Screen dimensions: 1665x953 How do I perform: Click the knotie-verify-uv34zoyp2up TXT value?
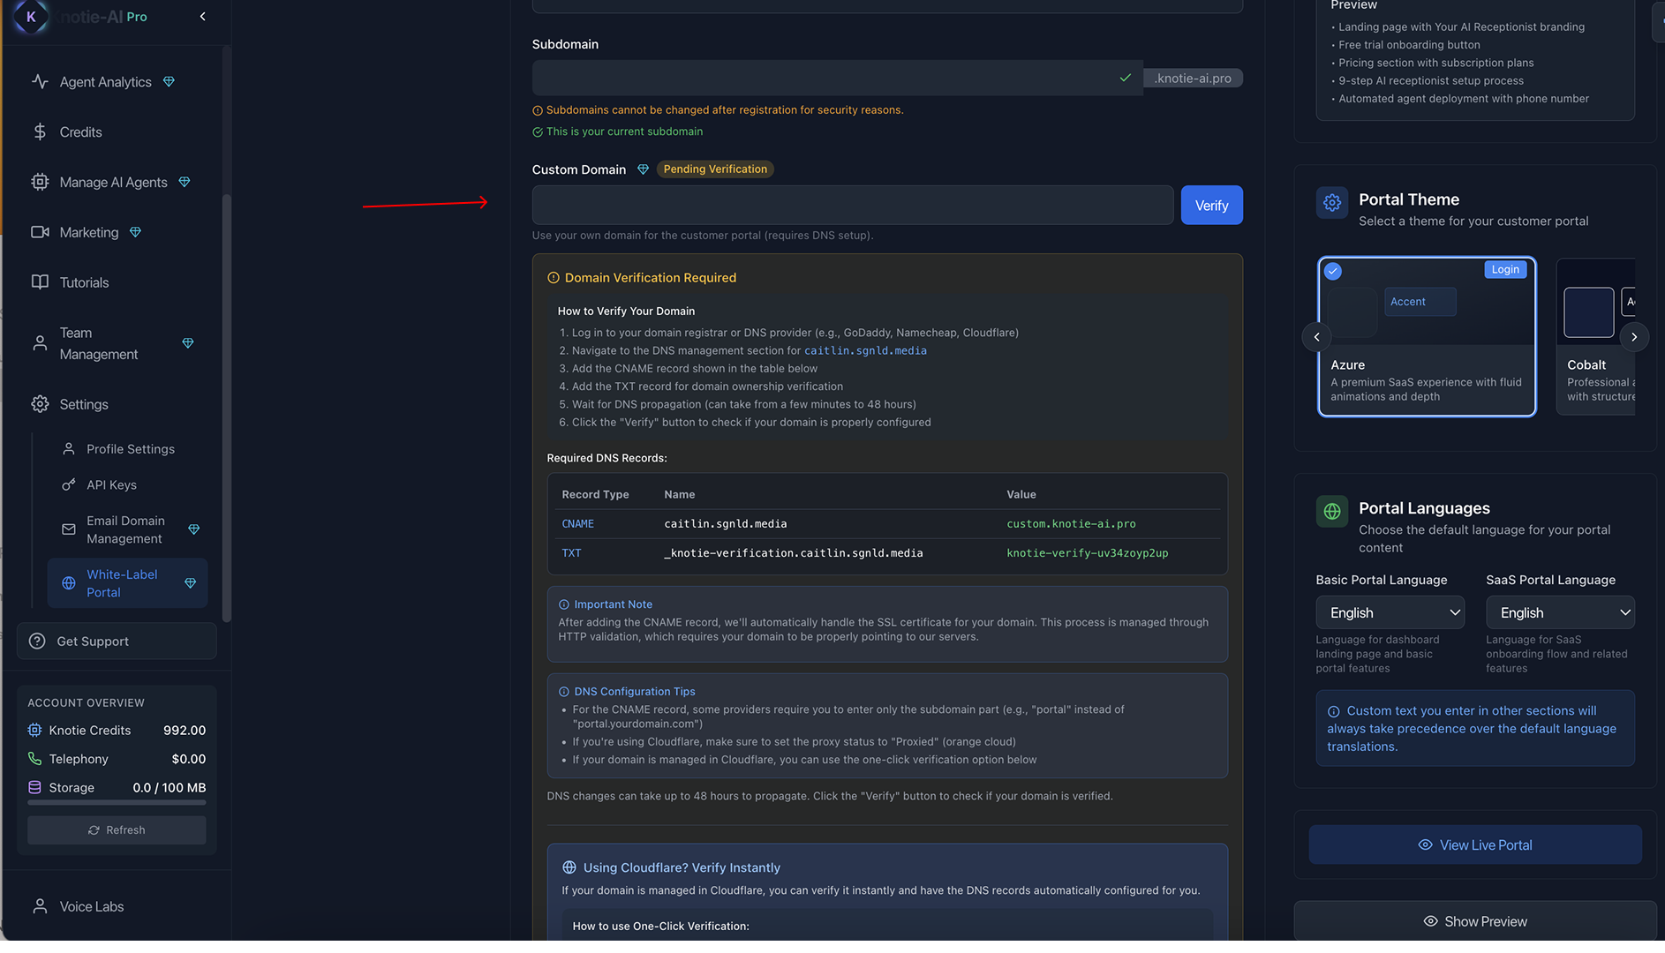[x=1087, y=554]
